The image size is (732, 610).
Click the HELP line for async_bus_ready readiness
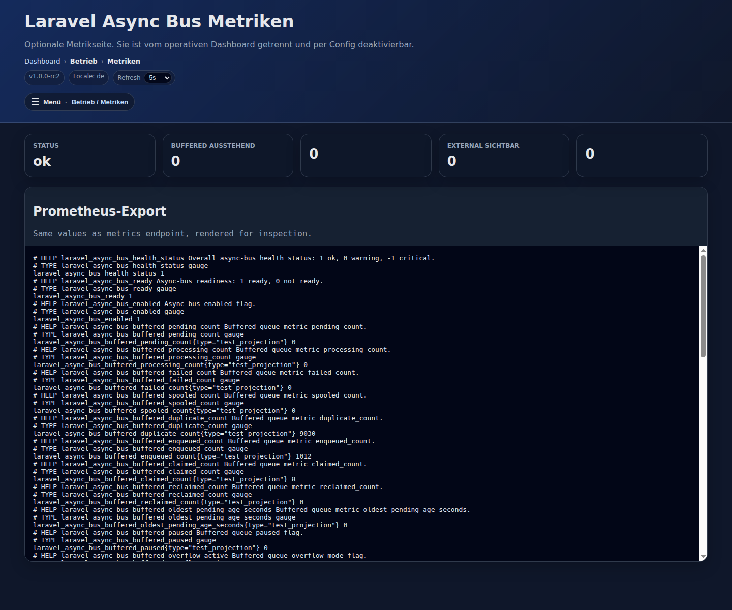tap(178, 281)
